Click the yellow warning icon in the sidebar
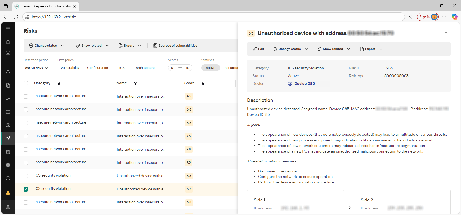 click(x=8, y=193)
